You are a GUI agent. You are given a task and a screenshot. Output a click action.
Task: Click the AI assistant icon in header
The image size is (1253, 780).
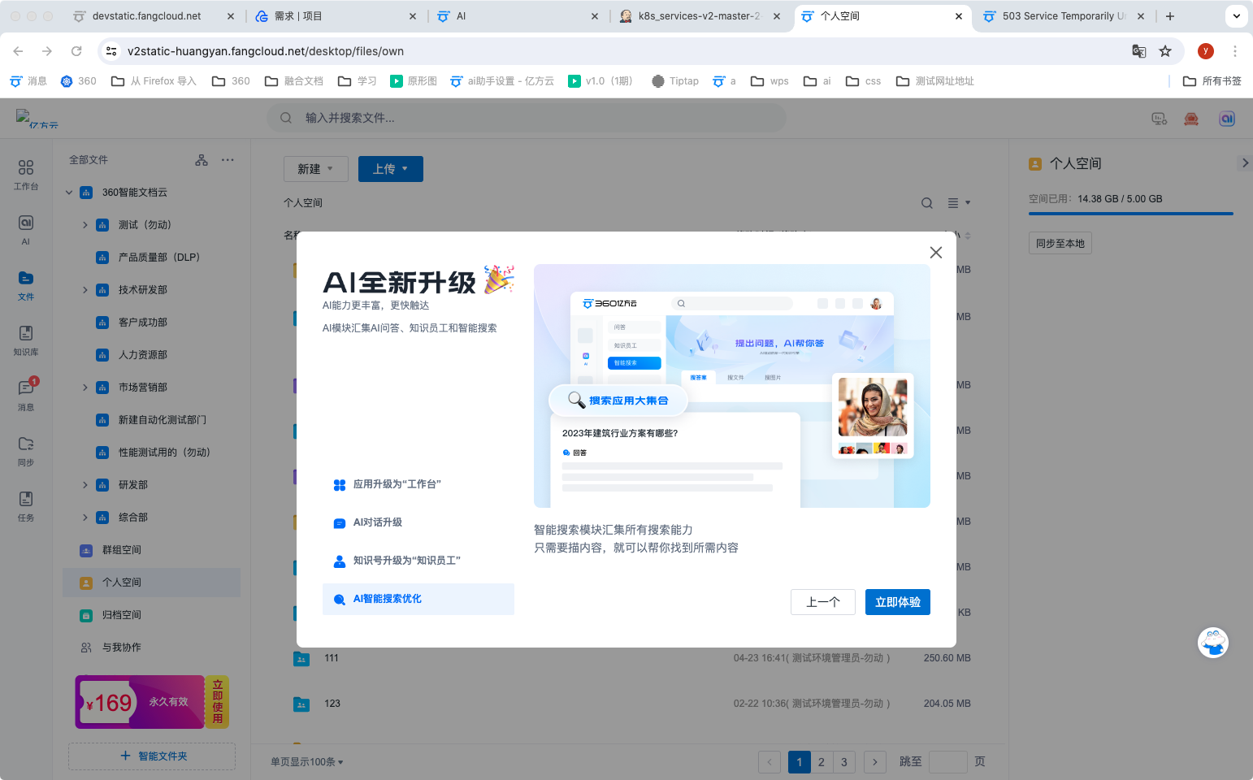coord(1227,119)
